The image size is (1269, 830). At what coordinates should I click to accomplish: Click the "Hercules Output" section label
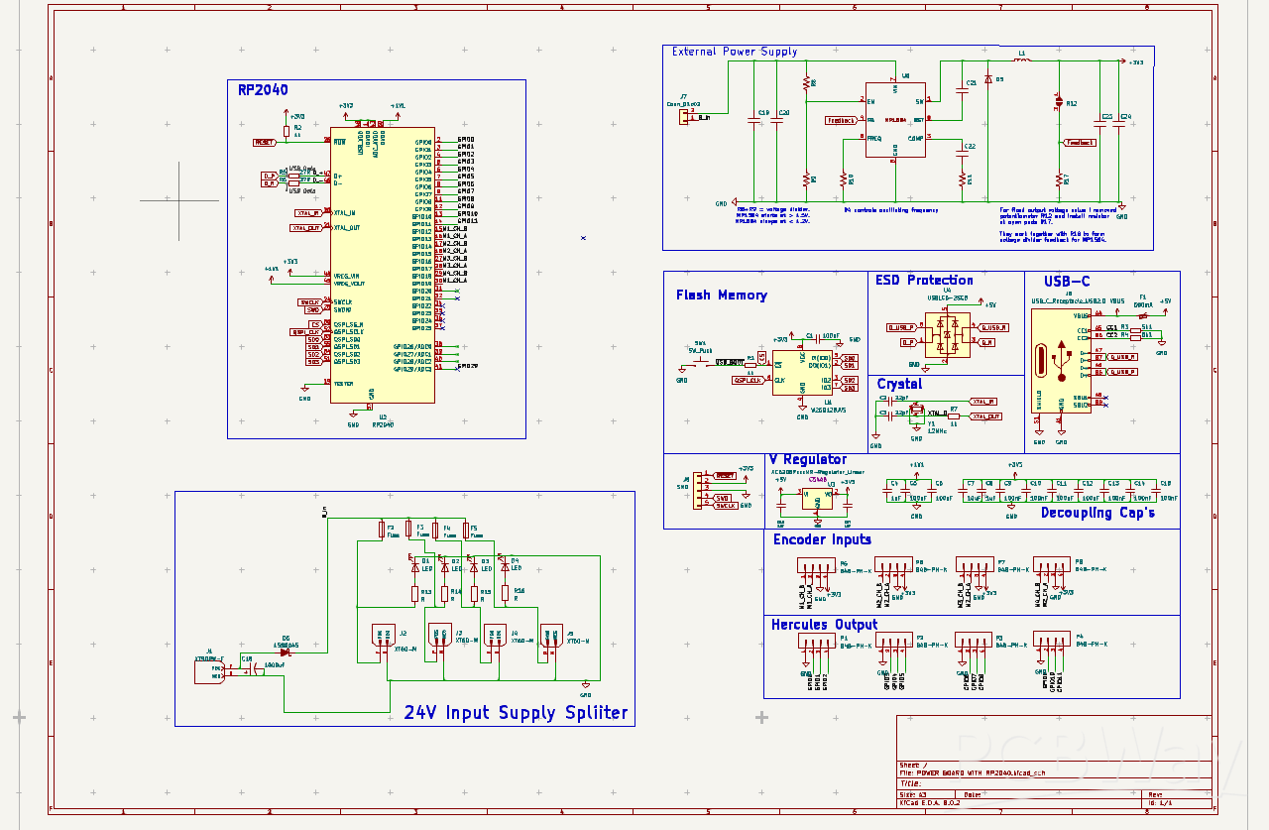824,625
